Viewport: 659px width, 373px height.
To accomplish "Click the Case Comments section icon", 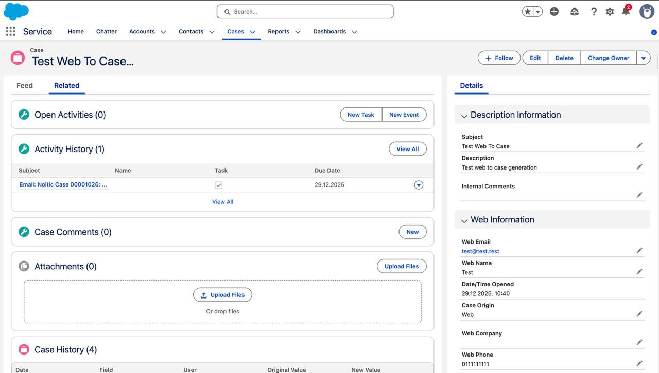I will (x=24, y=232).
